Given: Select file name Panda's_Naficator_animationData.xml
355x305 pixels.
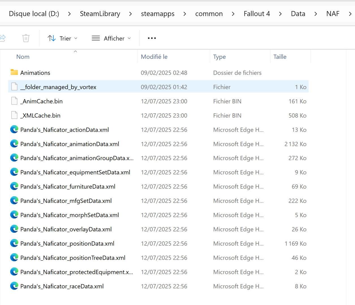Looking at the screenshot, I should pos(70,144).
